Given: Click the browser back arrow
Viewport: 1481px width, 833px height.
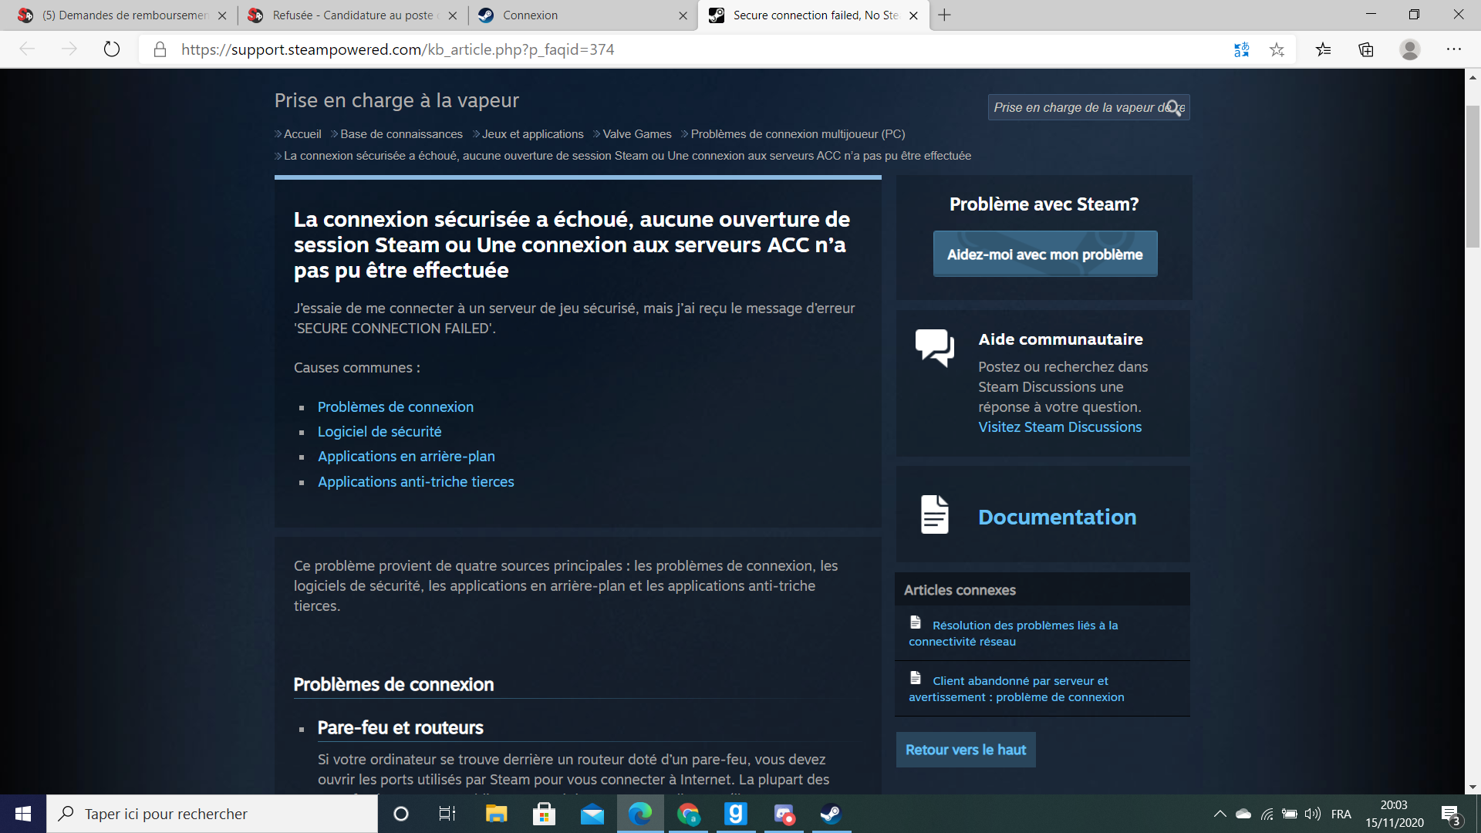Looking at the screenshot, I should tap(28, 49).
